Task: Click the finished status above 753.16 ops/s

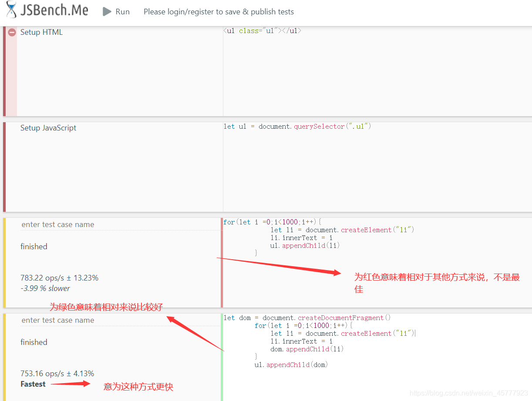Action: 34,342
